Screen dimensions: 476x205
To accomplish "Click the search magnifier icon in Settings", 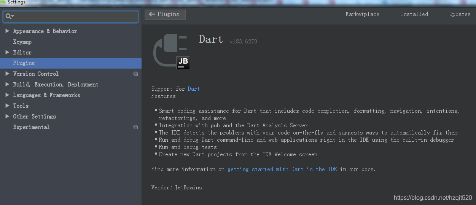I will click(x=9, y=16).
